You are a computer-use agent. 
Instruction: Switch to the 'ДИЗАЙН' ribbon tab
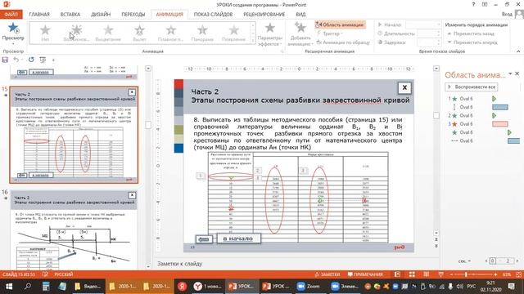[x=101, y=15]
